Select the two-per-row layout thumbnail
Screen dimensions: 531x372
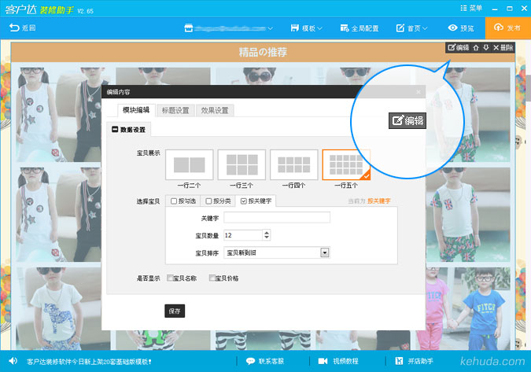coord(189,164)
